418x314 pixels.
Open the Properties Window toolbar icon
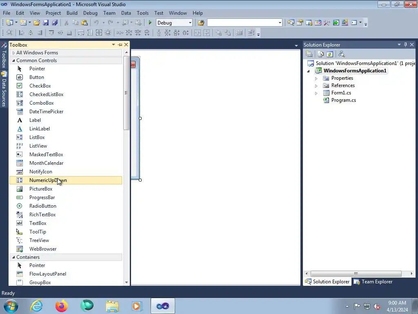(300, 23)
